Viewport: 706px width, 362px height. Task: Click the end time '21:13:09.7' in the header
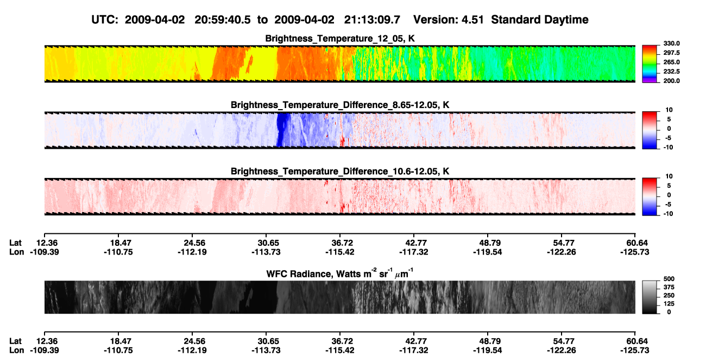tap(373, 20)
